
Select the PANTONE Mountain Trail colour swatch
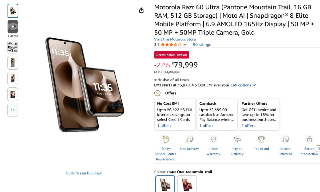165,184
